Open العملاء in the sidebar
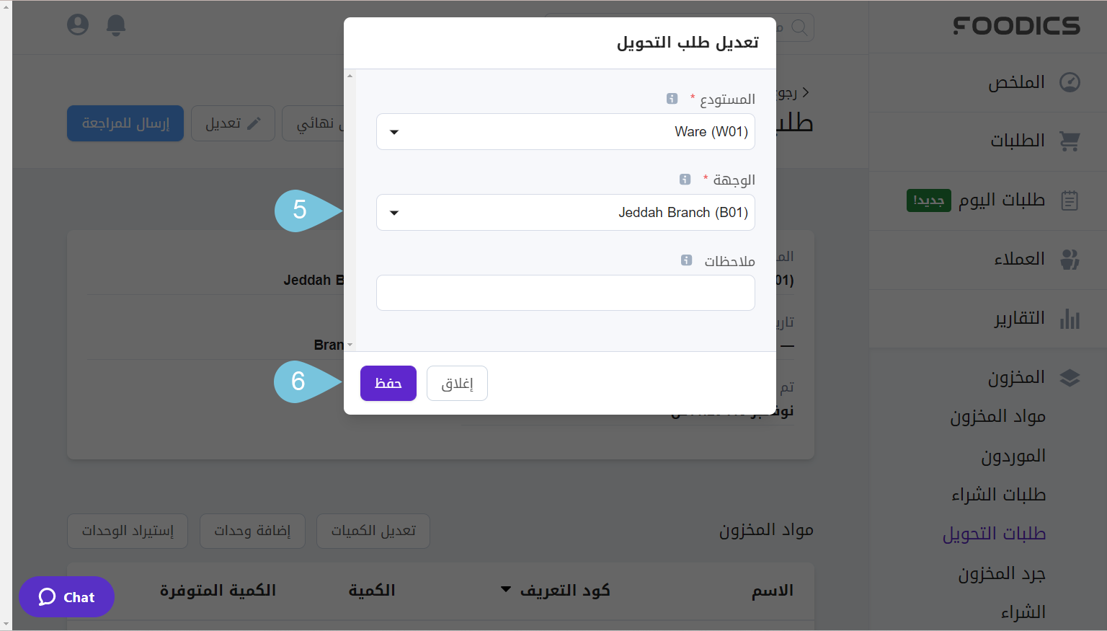Image resolution: width=1107 pixels, height=631 pixels. coord(1019,259)
